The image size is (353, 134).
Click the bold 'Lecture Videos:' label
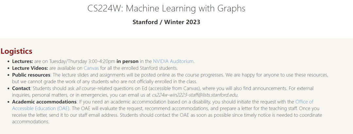[x=30, y=68]
